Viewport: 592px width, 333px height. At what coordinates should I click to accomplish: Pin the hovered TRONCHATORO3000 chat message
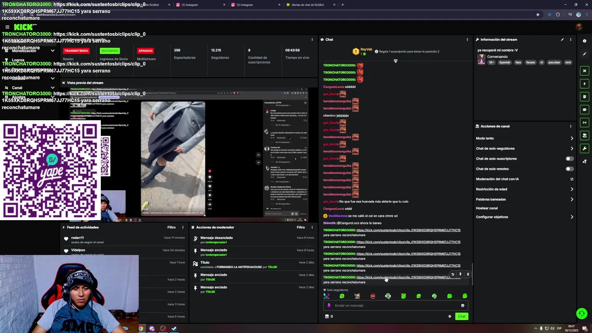point(460,274)
